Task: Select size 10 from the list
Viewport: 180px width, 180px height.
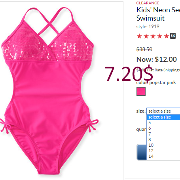Action: click(163, 145)
